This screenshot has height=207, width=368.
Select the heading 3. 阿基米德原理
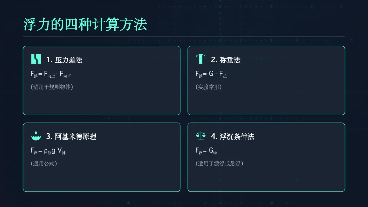[71, 137]
